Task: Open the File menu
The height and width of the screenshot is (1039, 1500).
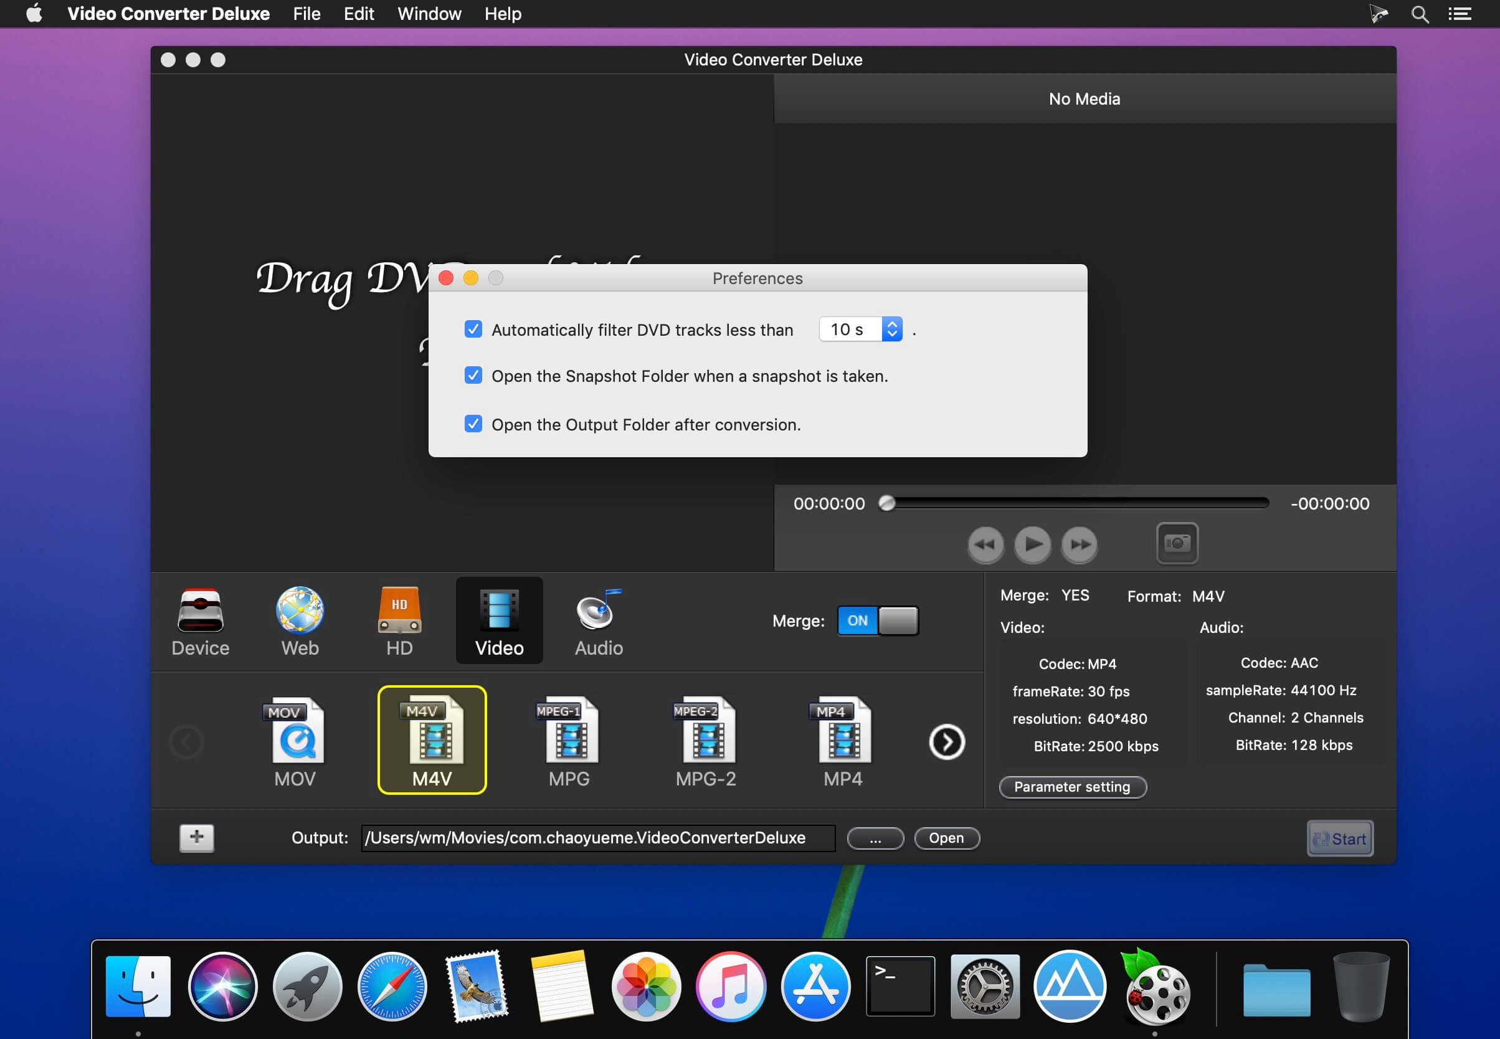Action: click(306, 14)
